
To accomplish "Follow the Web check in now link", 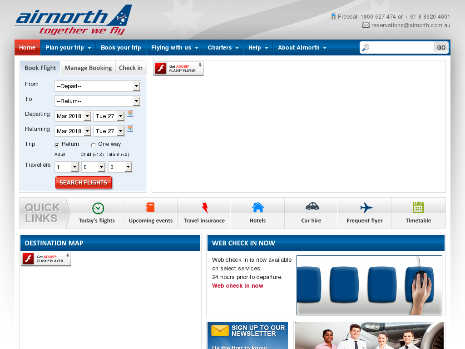I will (x=237, y=286).
